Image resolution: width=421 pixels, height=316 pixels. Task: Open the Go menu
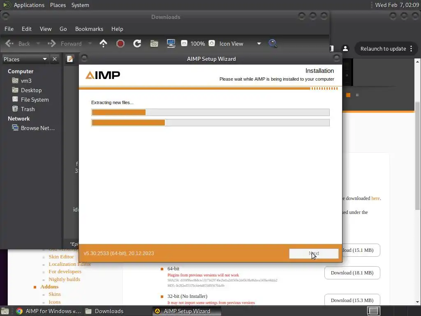(63, 29)
